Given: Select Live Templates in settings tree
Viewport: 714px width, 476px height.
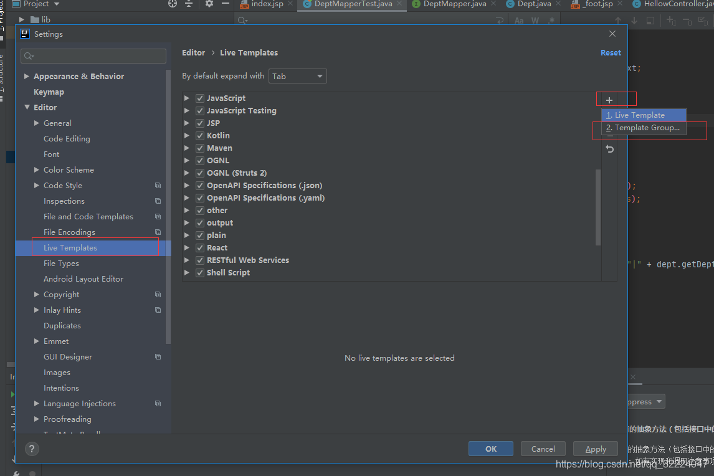Looking at the screenshot, I should click(93, 248).
